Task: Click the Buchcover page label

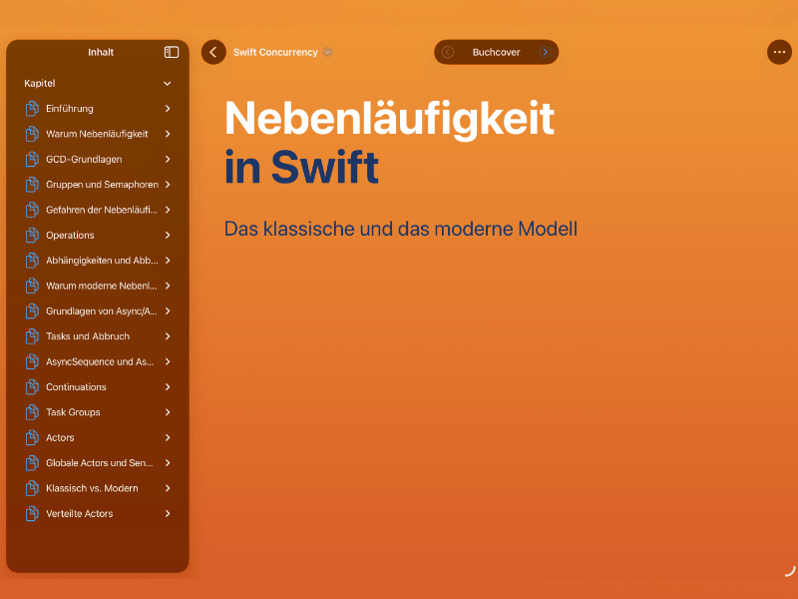Action: [496, 52]
